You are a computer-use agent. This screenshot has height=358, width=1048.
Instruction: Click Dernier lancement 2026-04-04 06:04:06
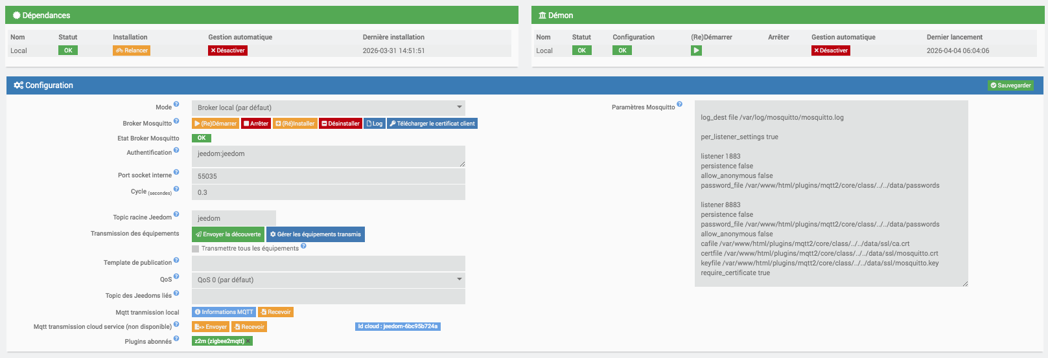(x=958, y=50)
